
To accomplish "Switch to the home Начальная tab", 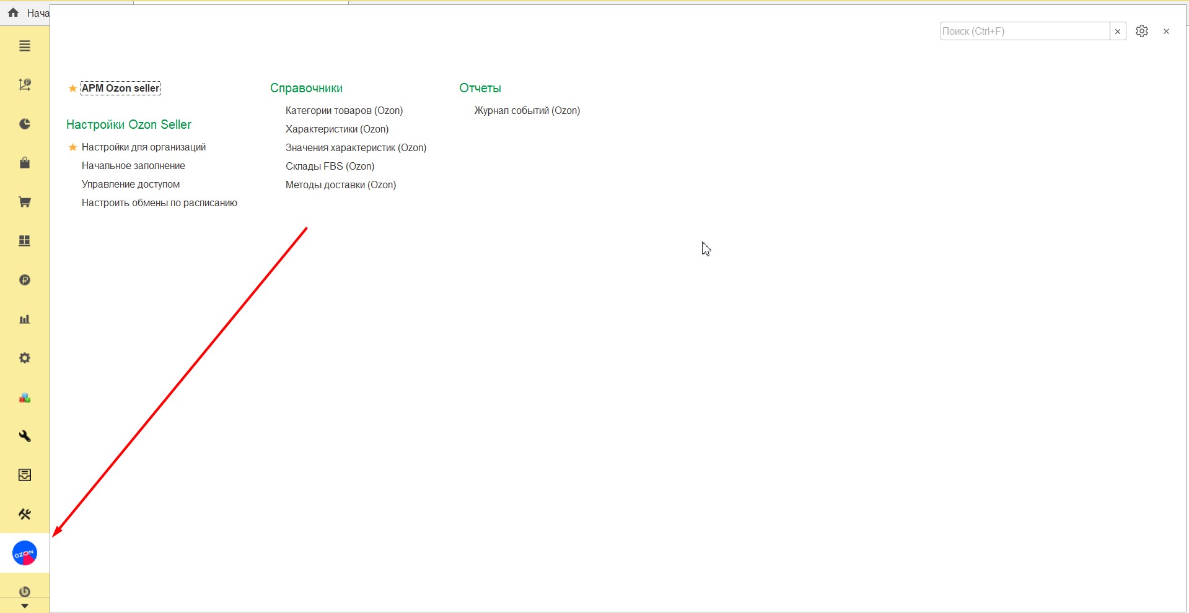I will pos(28,13).
